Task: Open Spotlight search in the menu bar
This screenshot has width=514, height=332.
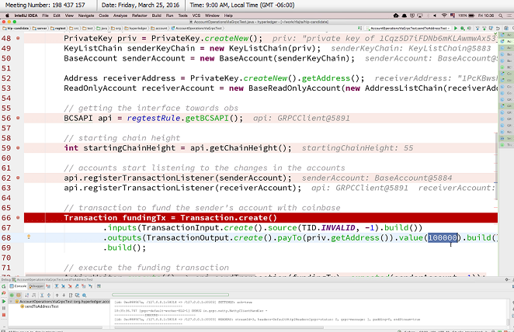Action: [501, 16]
